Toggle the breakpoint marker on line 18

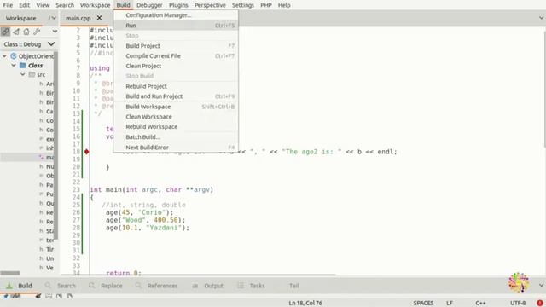(87, 152)
